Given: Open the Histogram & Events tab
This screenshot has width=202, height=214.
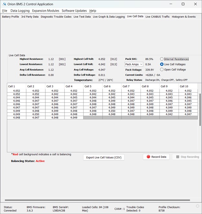Looking at the screenshot, I should (184, 16).
